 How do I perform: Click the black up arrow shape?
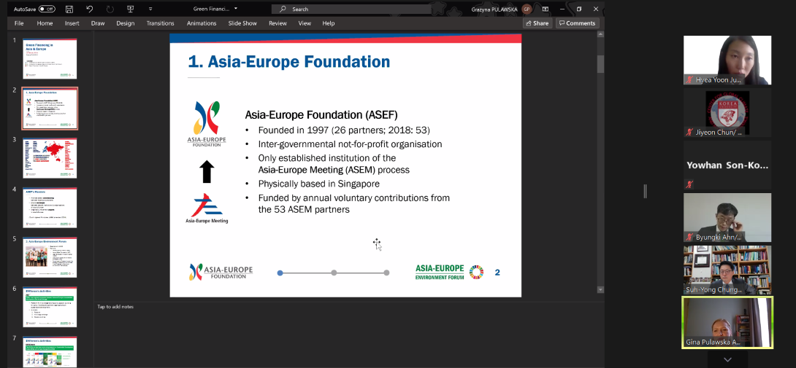(x=207, y=171)
